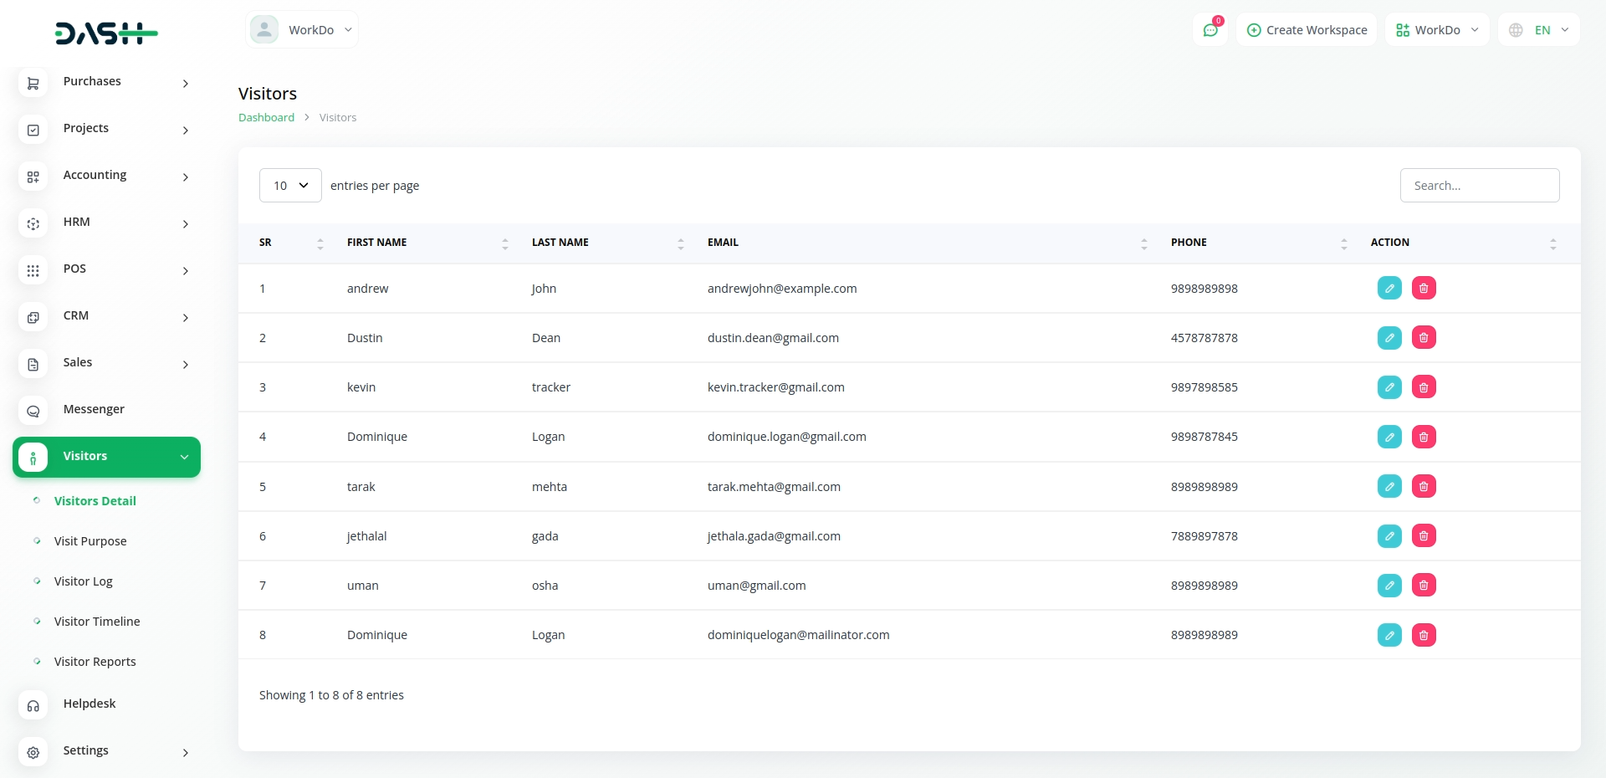Go to Visit Purpose submenu item
The image size is (1606, 778).
coord(90,541)
